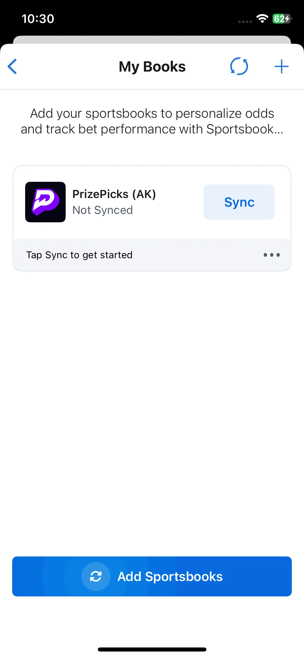304x658 pixels.
Task: Tap the home indicator bar
Action: click(152, 649)
